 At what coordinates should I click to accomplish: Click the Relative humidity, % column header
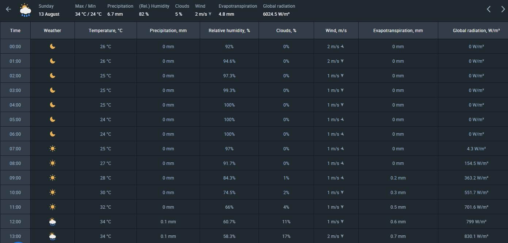pyautogui.click(x=229, y=30)
